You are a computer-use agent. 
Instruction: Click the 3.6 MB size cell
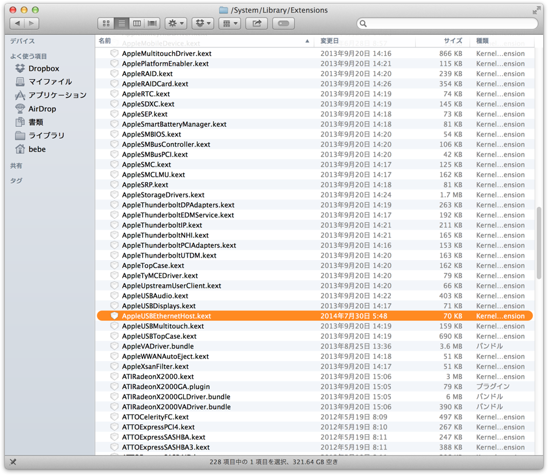[x=451, y=347]
